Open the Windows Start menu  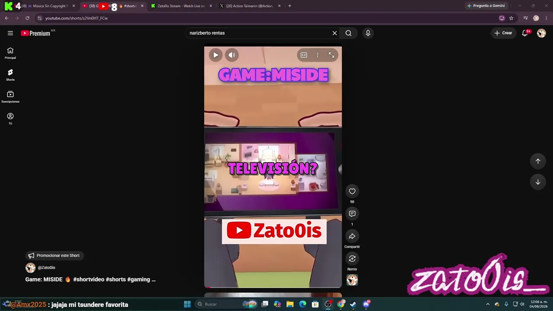click(x=187, y=304)
